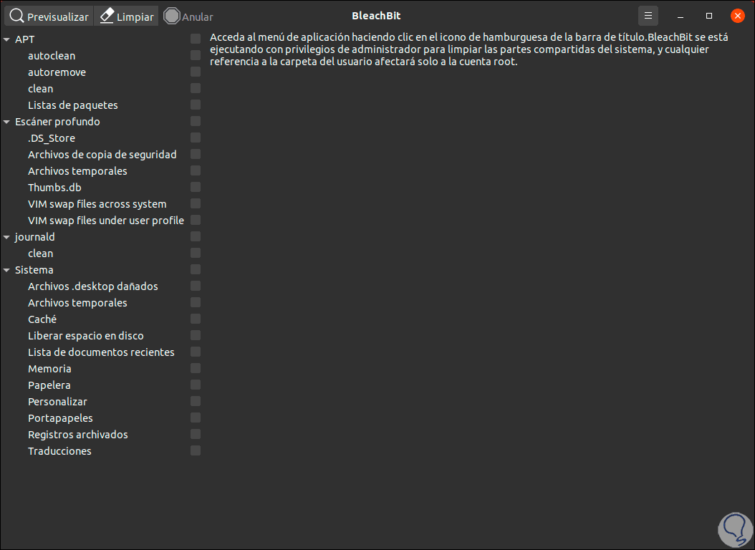Viewport: 755px width, 550px height.
Task: Check Archivos temporales under Escáner profundo
Action: (x=196, y=170)
